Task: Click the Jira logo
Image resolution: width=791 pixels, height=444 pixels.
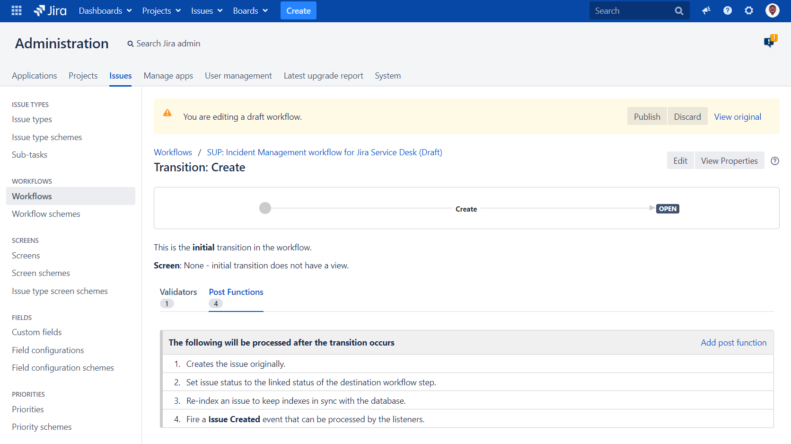Action: (50, 10)
